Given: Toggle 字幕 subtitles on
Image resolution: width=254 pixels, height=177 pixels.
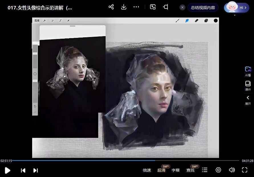Looking at the screenshot, I should [176, 170].
